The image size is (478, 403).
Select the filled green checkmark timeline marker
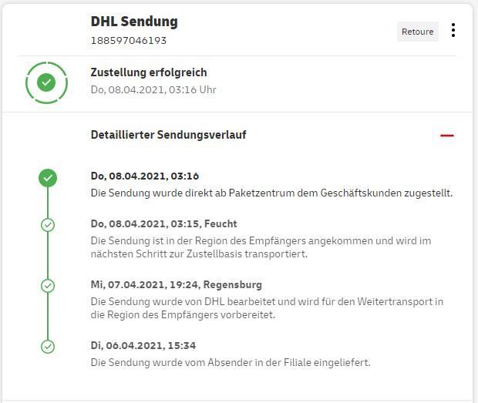[48, 178]
